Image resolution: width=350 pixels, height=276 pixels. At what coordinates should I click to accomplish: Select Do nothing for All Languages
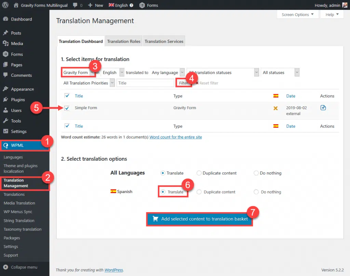click(256, 173)
